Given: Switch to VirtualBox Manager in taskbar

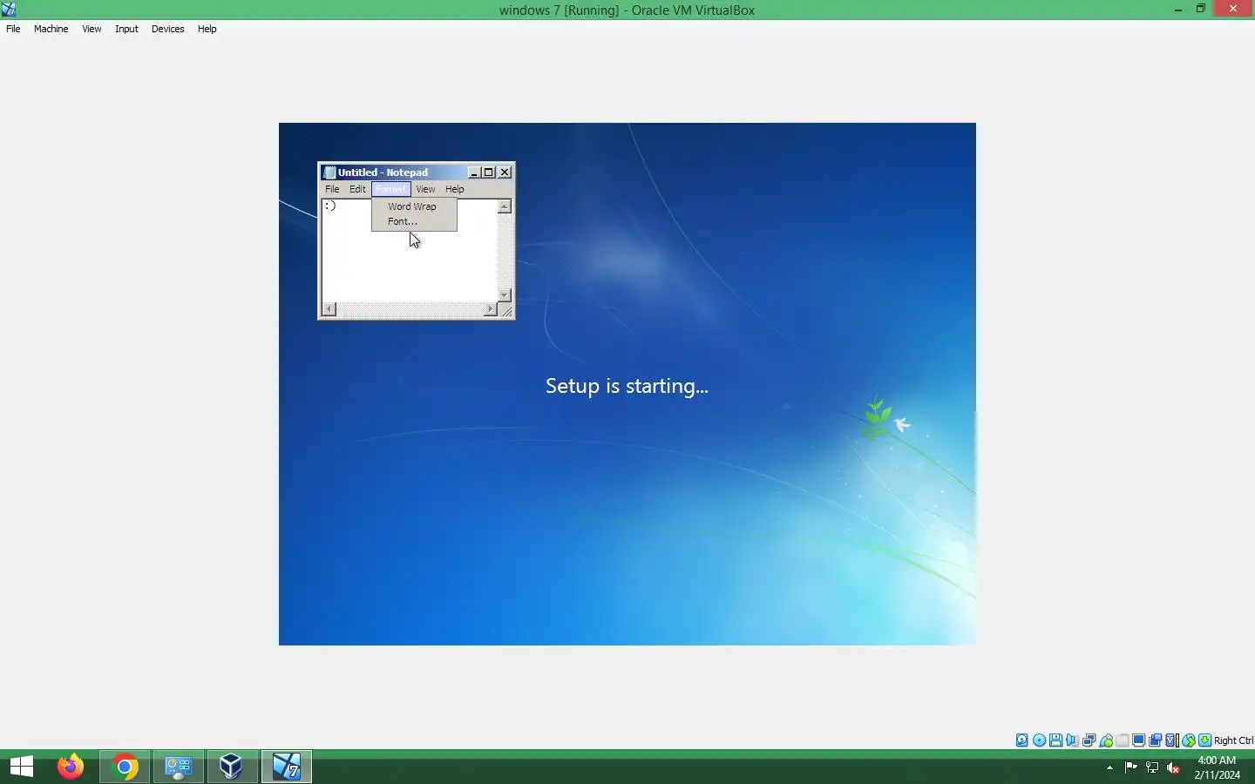Looking at the screenshot, I should click(x=232, y=767).
